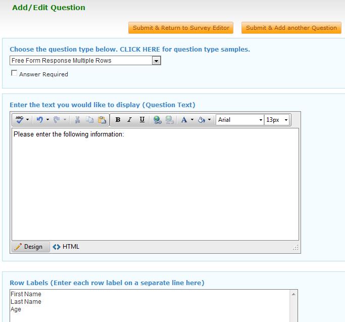Viewport: 345px width, 322px height.
Task: Expand the undo history arrow
Action: (x=48, y=120)
